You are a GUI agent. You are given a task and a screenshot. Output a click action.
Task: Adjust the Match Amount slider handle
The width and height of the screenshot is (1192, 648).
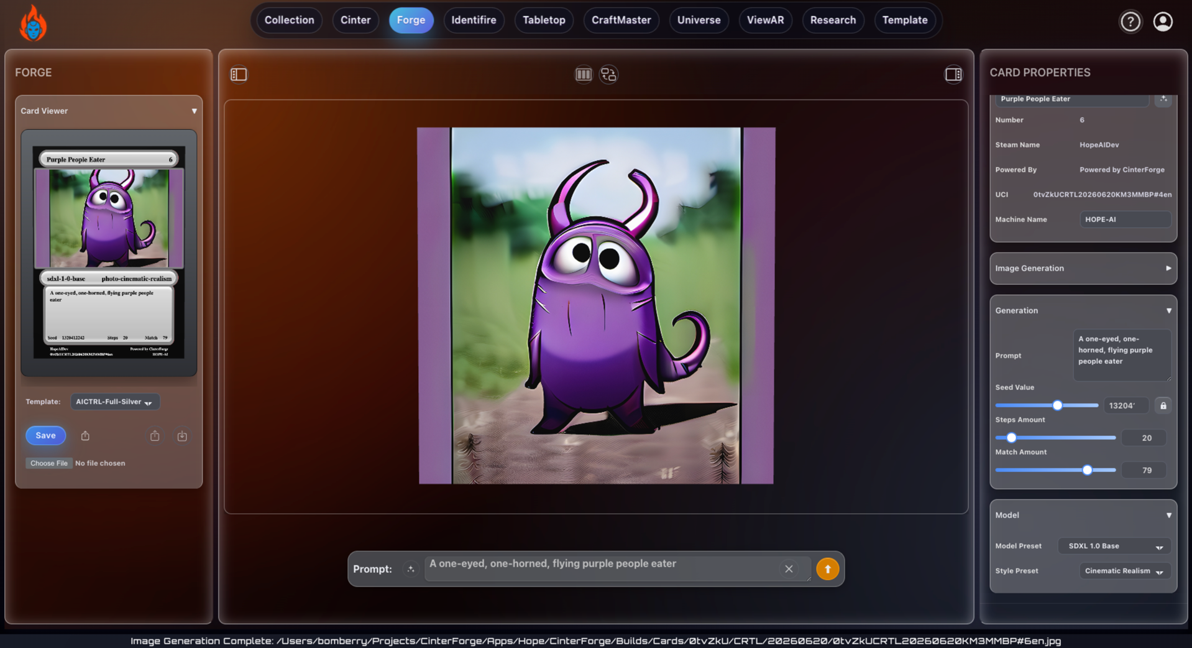1087,470
